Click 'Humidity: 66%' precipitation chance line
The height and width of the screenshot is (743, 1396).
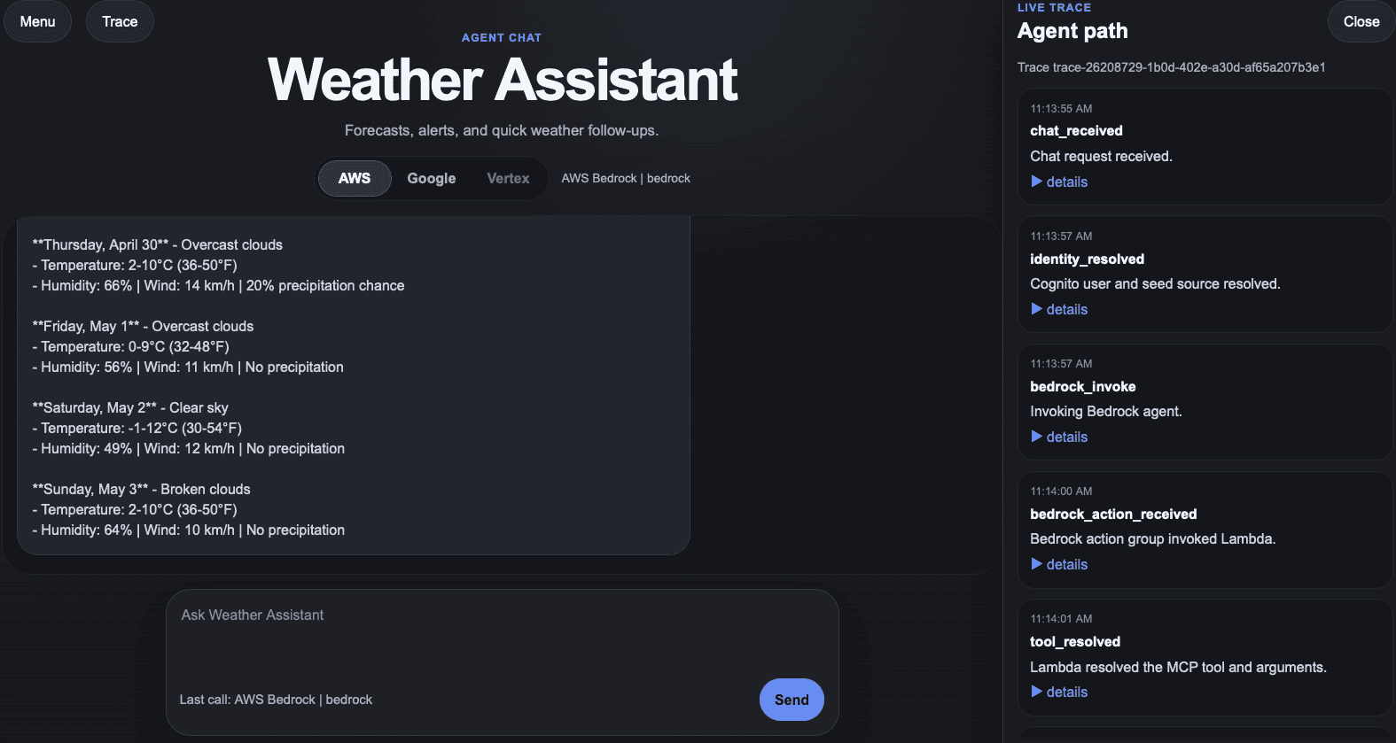click(218, 285)
